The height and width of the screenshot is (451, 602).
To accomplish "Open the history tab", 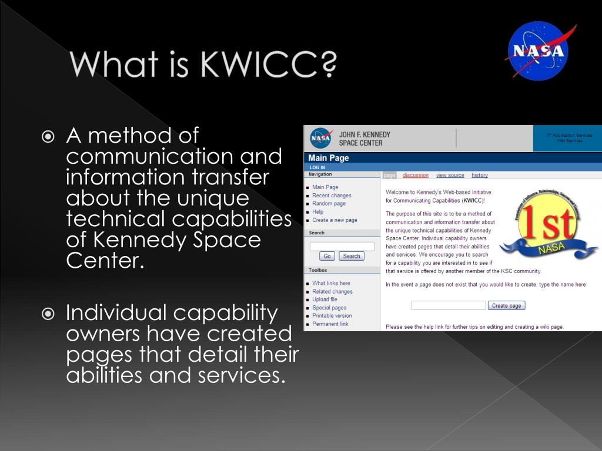I will 480,175.
